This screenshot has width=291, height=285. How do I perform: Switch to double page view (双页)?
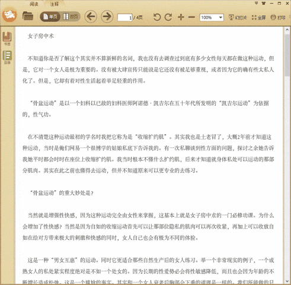click(71, 17)
